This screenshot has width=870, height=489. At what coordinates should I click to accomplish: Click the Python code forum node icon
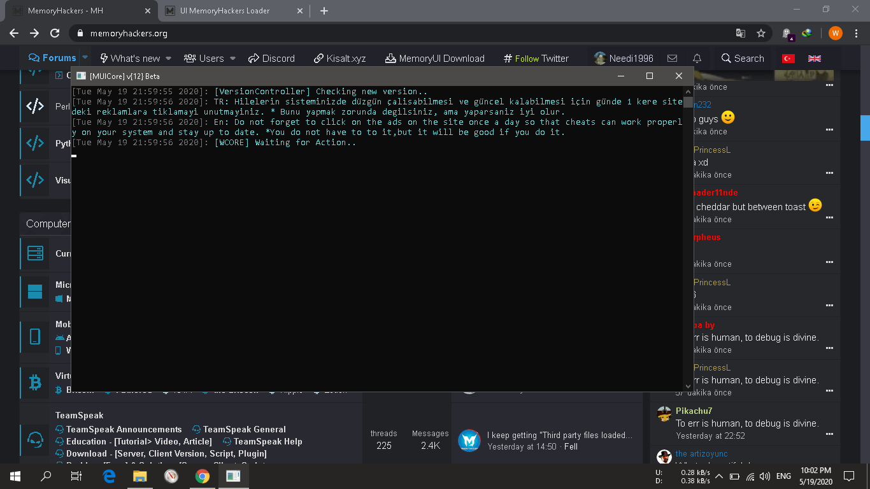(x=35, y=143)
